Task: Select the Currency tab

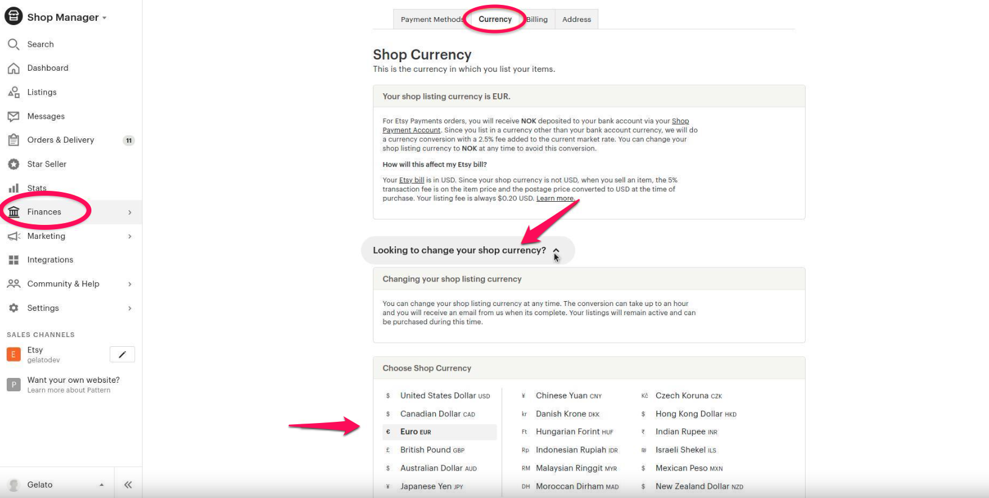Action: coord(495,20)
